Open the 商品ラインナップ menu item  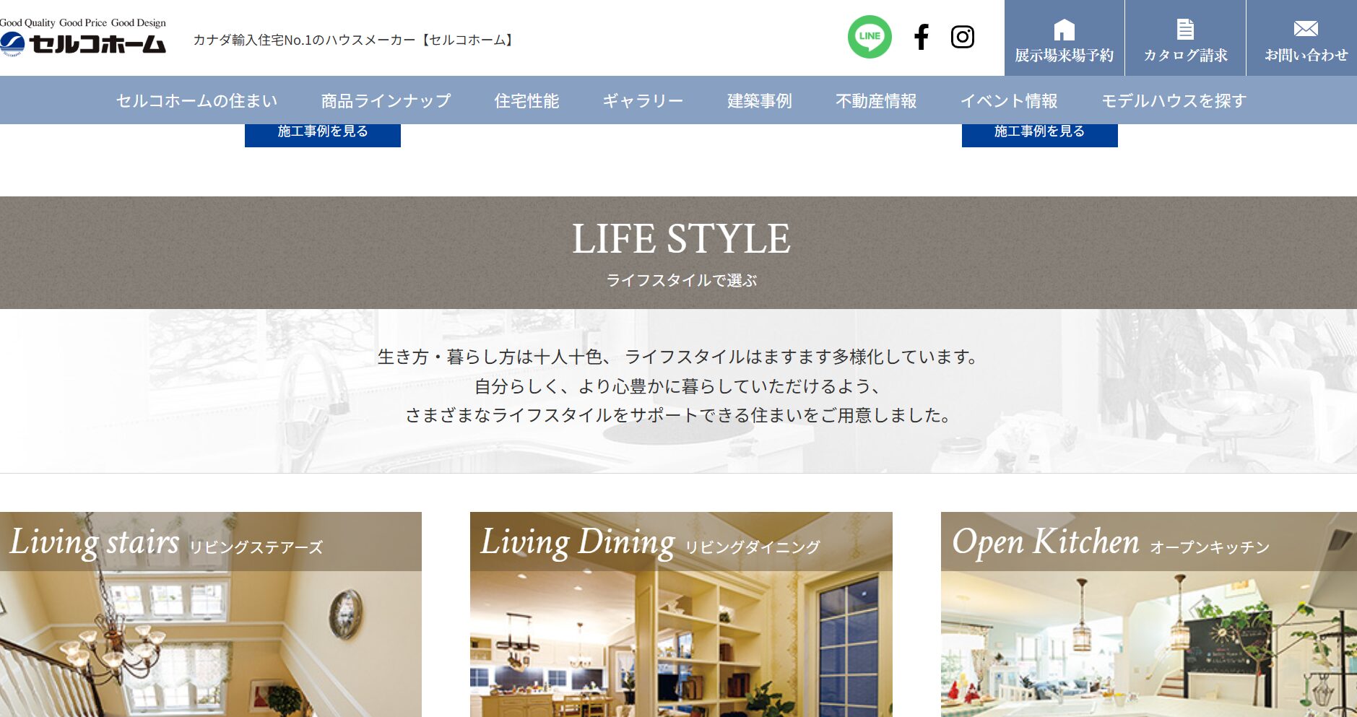[386, 101]
